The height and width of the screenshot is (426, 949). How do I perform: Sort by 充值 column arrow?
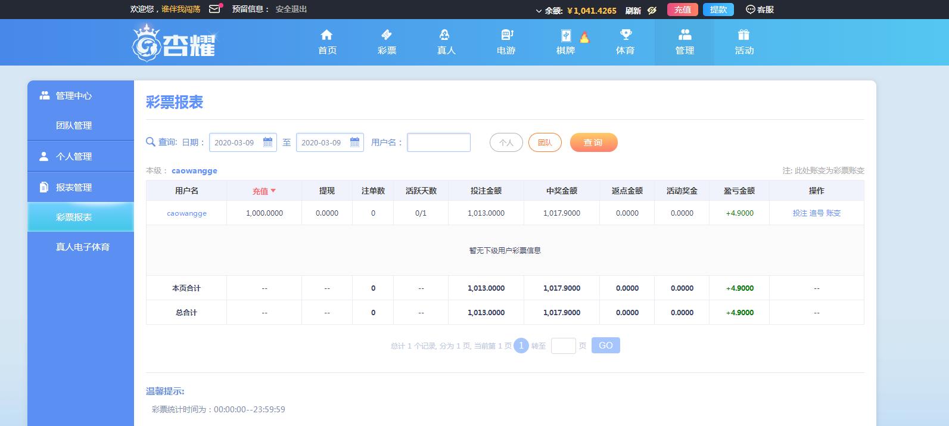coord(273,191)
